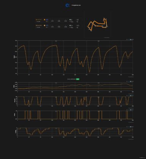Click the highlighted modebar icon above Gear chart
Screen dimensions: 146x159
click(x=131, y=127)
